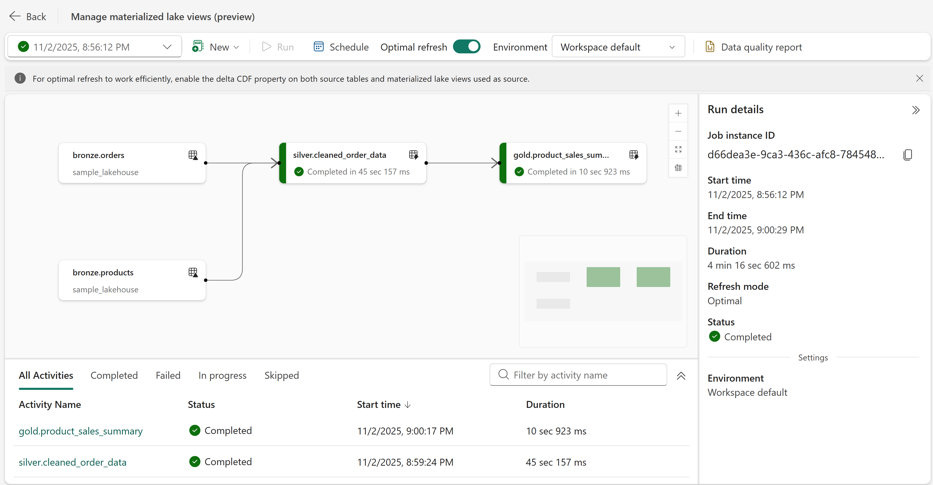The height and width of the screenshot is (485, 933).
Task: Click the Schedule button
Action: [341, 47]
